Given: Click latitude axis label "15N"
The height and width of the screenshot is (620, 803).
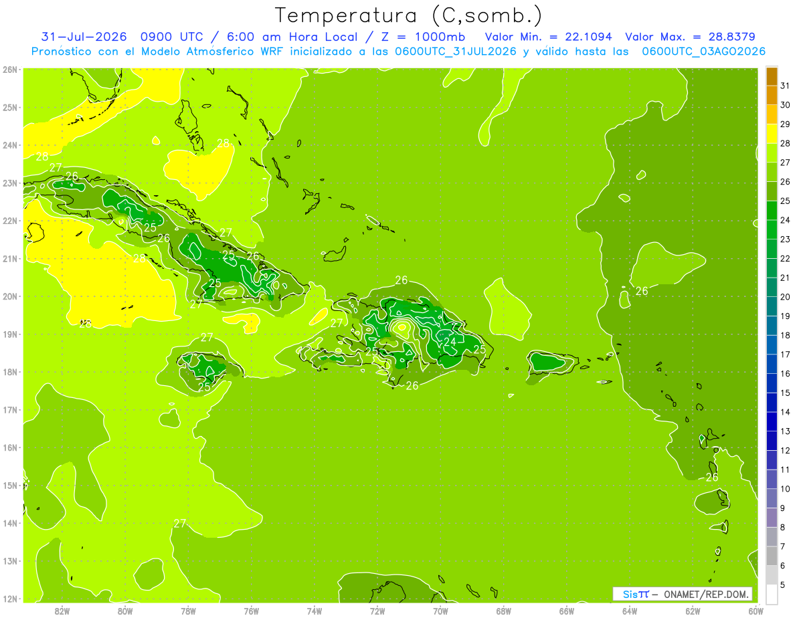Looking at the screenshot, I should [x=9, y=485].
